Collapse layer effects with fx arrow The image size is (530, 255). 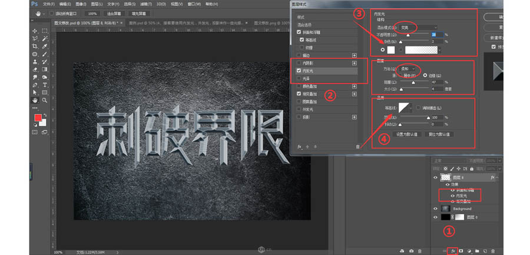[498, 177]
